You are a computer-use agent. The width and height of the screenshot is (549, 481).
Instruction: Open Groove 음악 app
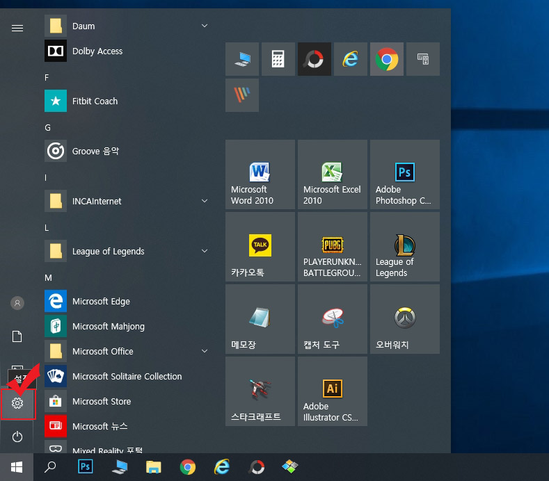click(x=127, y=151)
